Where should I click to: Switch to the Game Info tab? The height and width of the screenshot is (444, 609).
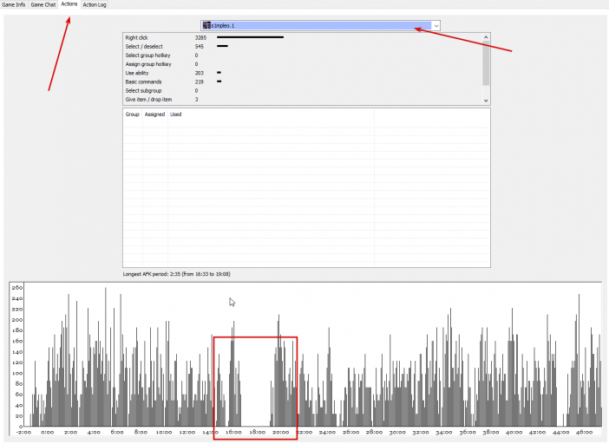[14, 4]
